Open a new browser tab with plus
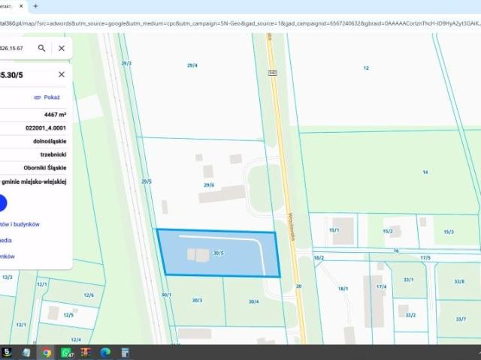 click(35, 6)
